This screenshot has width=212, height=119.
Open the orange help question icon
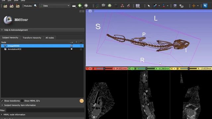click(81, 101)
